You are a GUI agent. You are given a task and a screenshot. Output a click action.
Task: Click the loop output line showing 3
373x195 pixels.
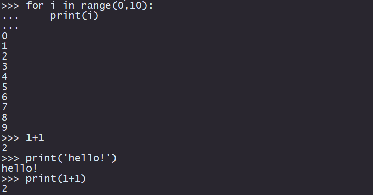point(5,66)
